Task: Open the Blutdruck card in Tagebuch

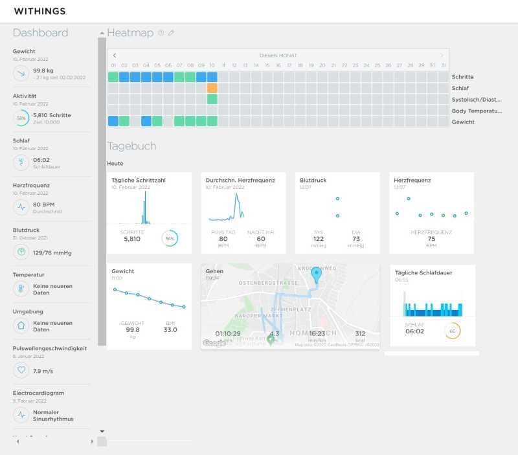Action: click(x=337, y=213)
